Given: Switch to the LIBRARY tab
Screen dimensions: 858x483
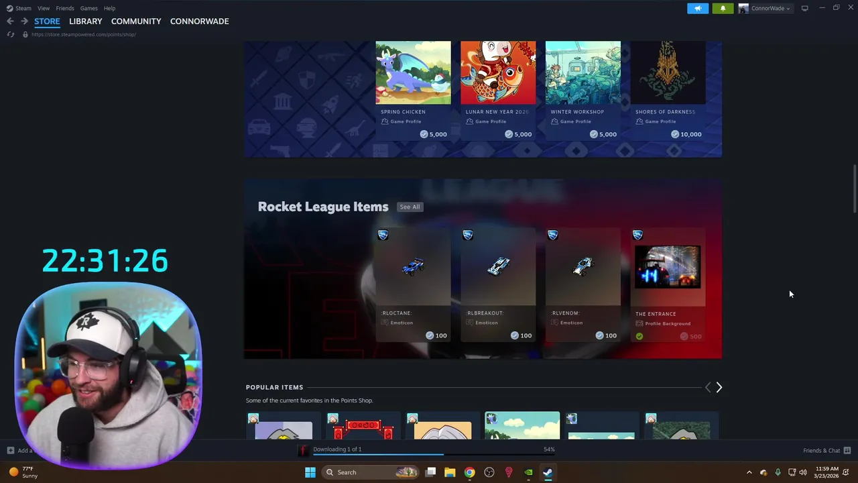Looking at the screenshot, I should (86, 21).
